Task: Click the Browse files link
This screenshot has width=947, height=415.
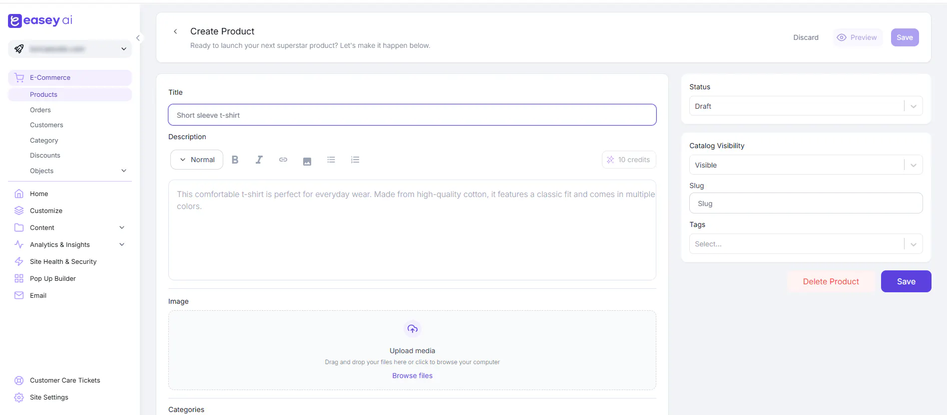Action: click(413, 376)
